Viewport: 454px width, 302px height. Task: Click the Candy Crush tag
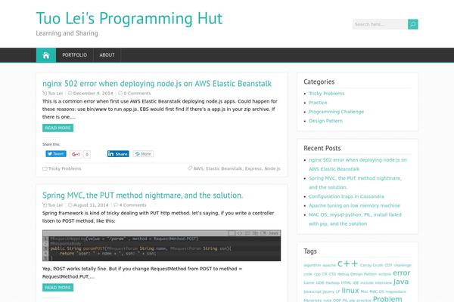[x=372, y=265]
